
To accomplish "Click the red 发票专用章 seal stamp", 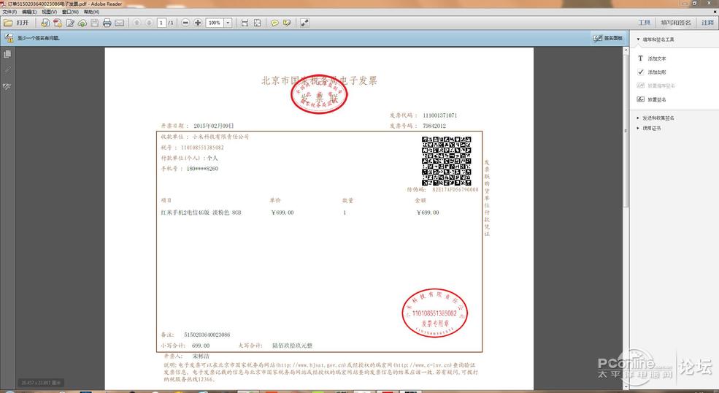I will click(434, 313).
